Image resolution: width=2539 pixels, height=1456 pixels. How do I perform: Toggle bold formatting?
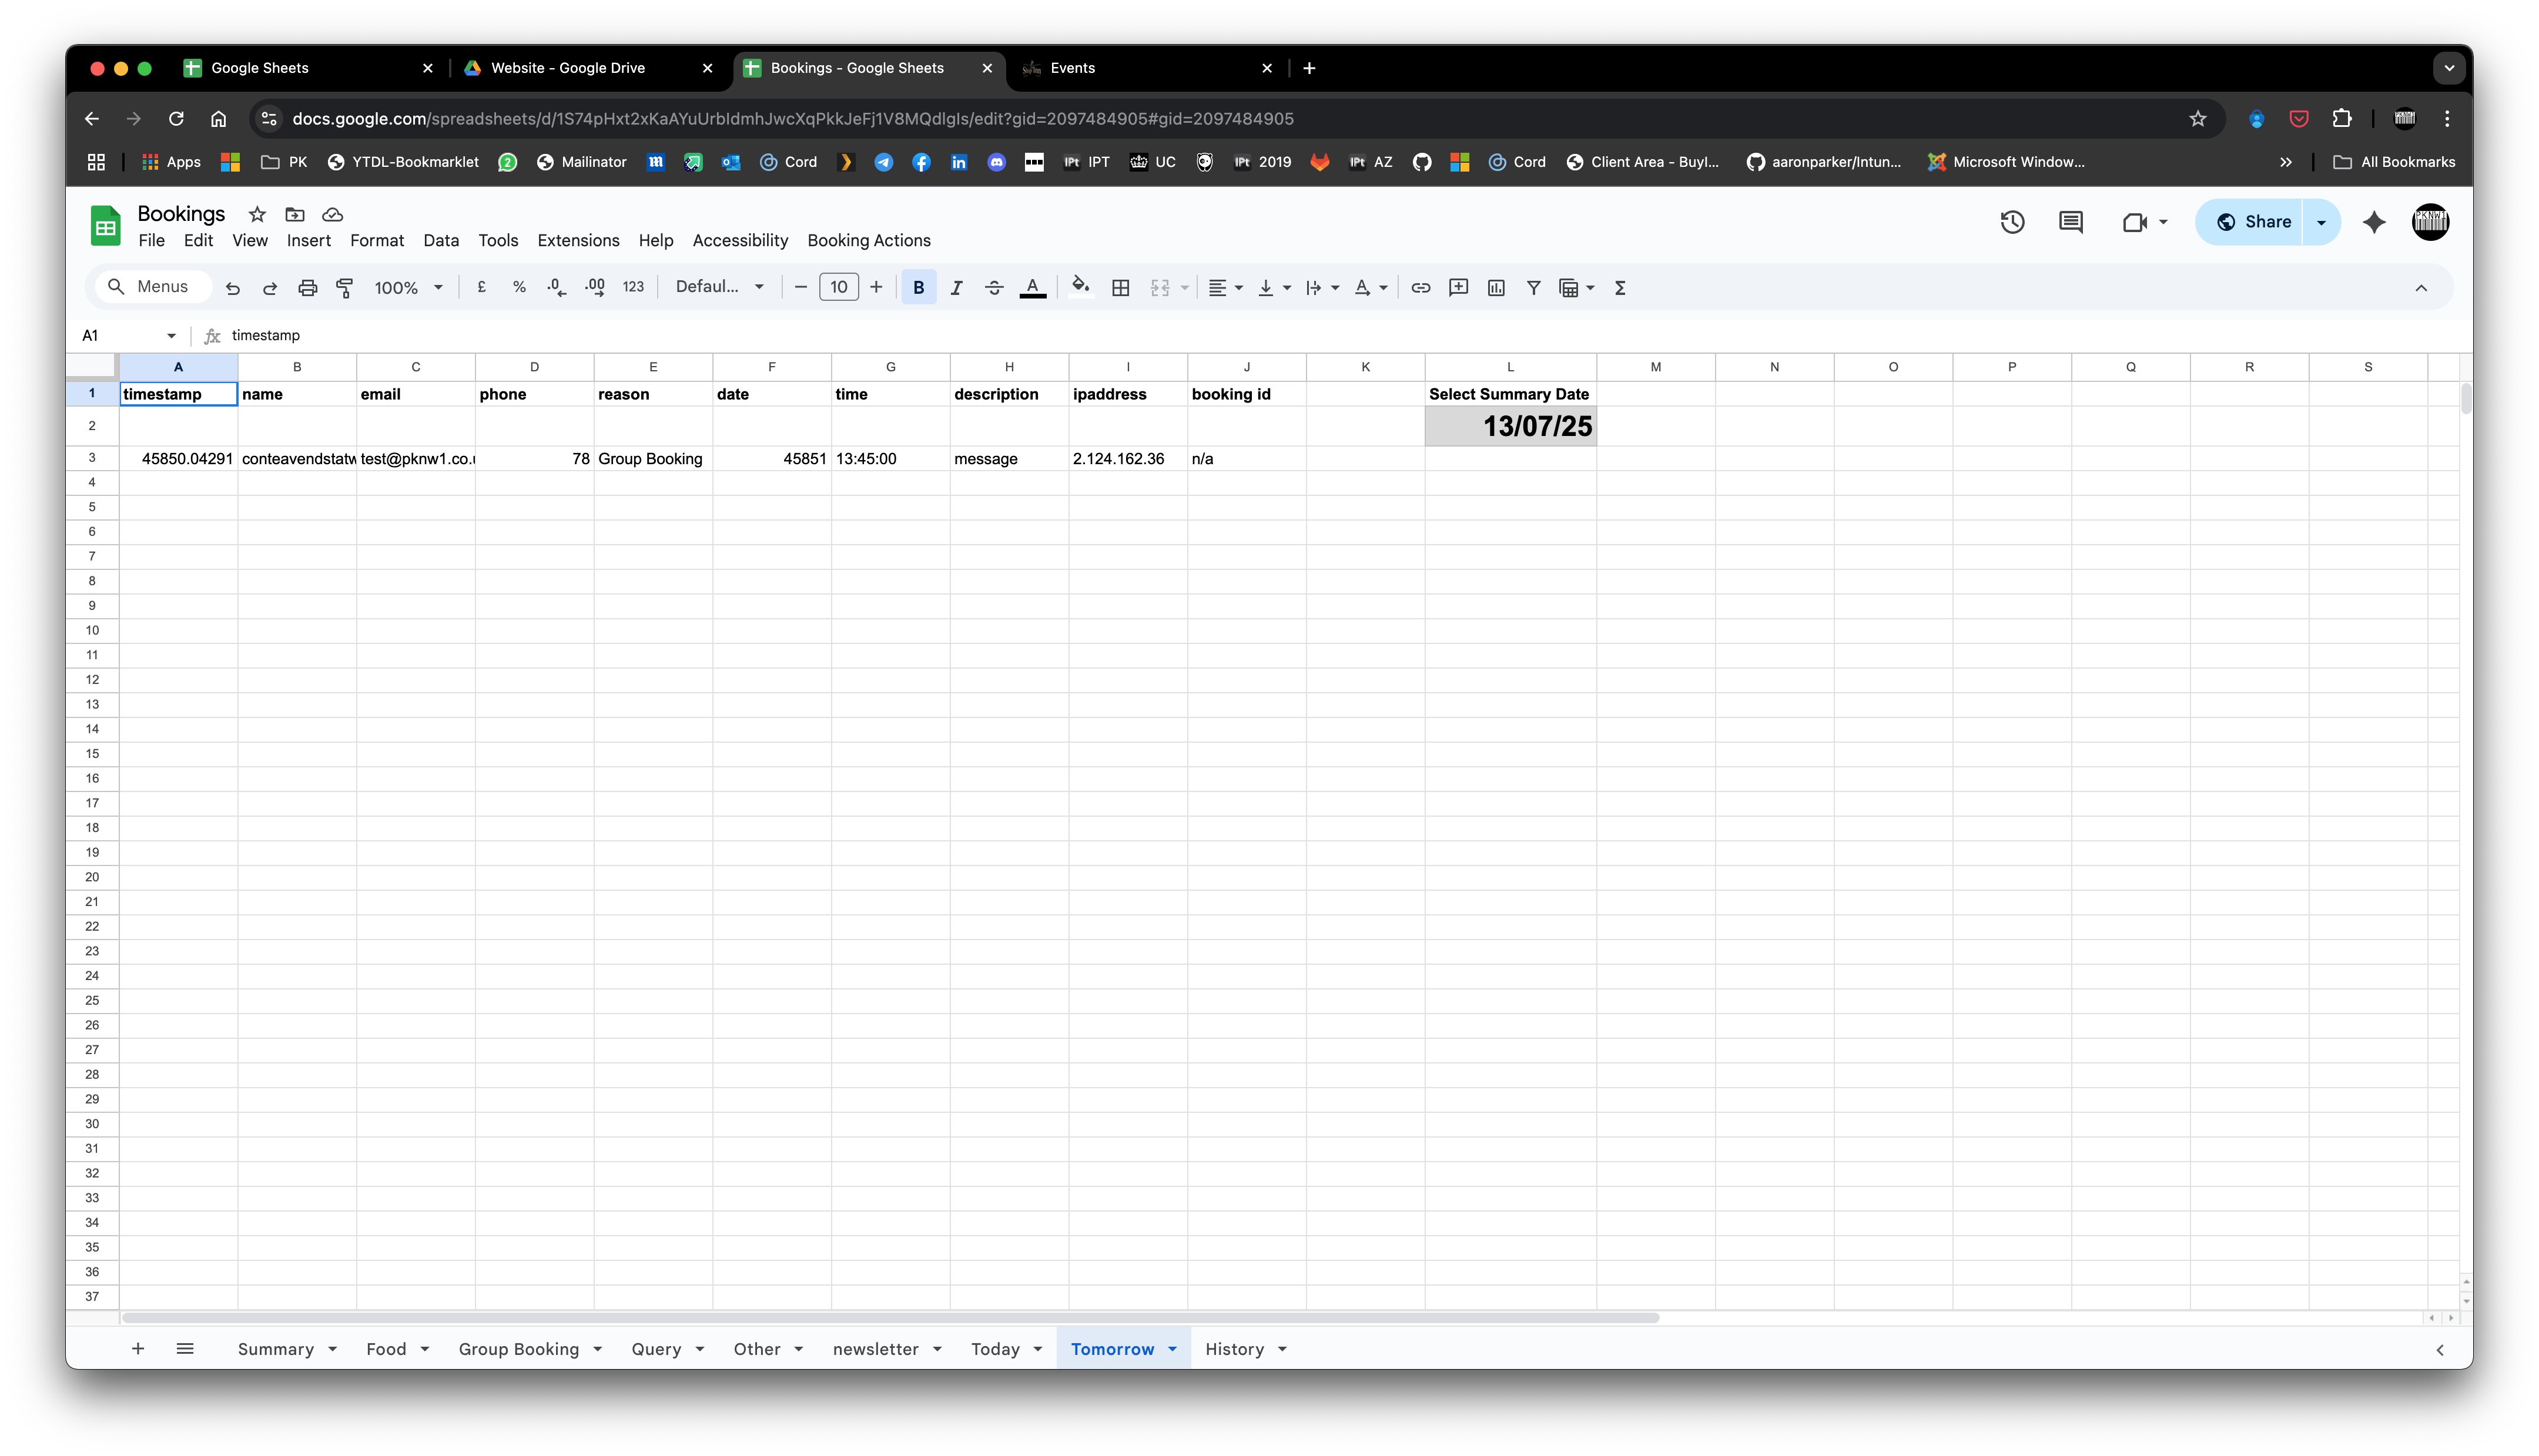point(918,288)
